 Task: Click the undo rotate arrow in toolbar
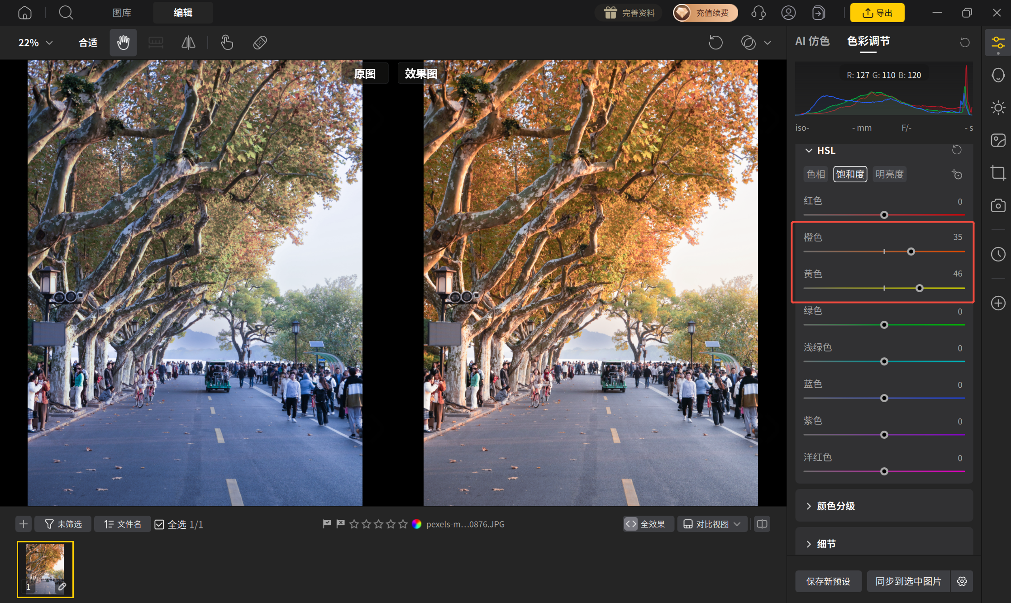(715, 43)
